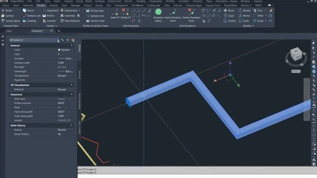
Task: Collapse the Geometry properties section
Action: coord(71,94)
